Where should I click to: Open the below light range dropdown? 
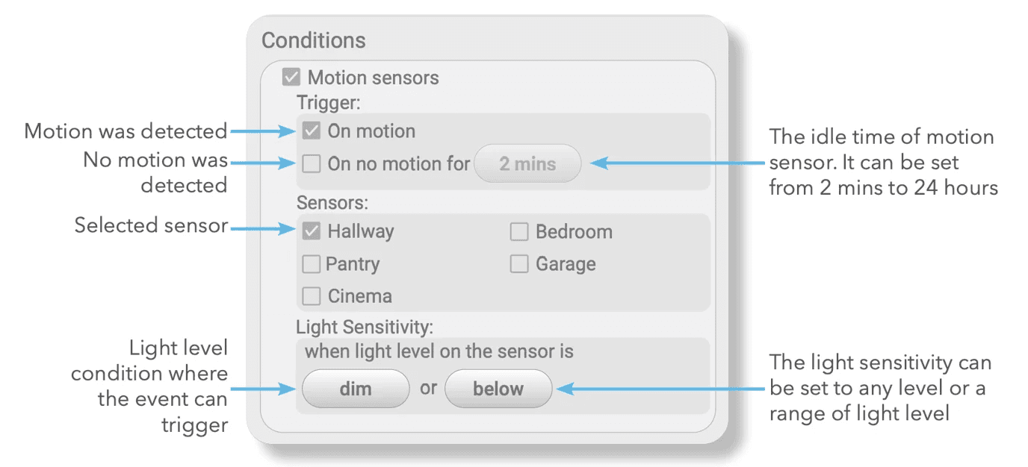click(x=498, y=389)
